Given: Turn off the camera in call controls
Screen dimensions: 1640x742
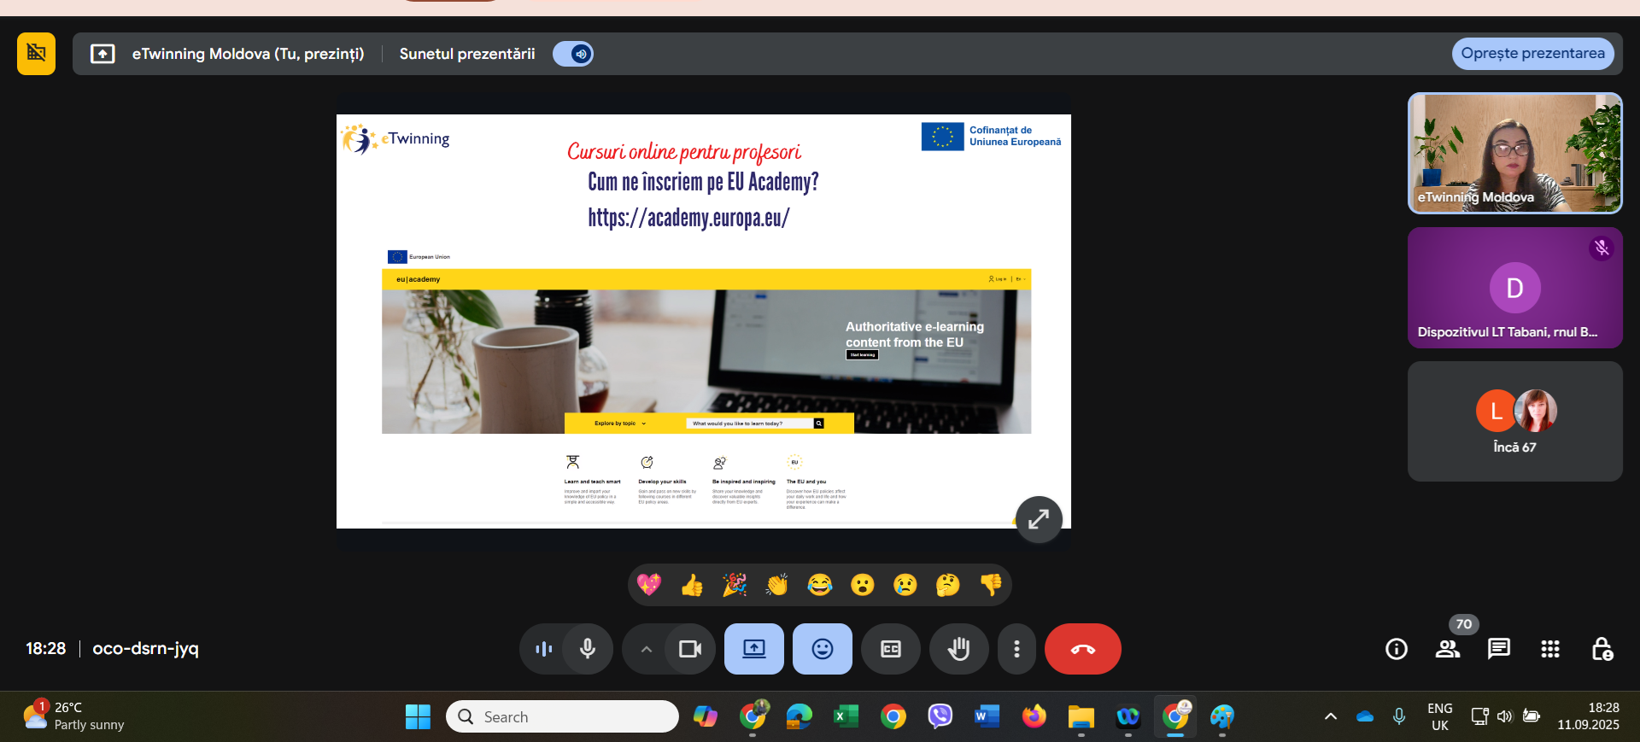Looking at the screenshot, I should click(x=690, y=649).
